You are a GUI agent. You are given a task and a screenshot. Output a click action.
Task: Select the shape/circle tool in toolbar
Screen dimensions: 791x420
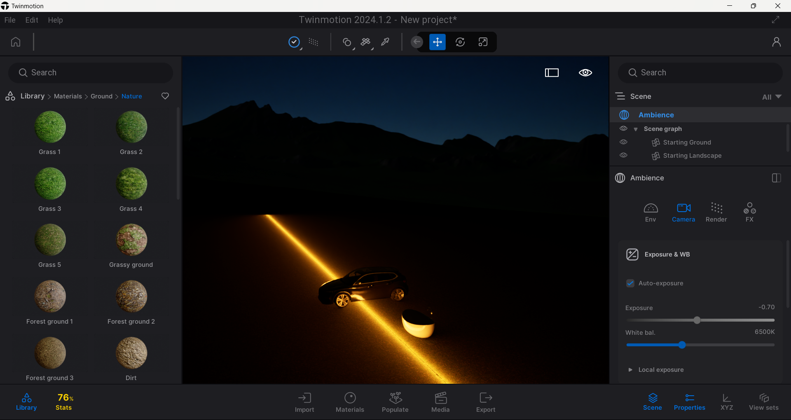coord(347,42)
